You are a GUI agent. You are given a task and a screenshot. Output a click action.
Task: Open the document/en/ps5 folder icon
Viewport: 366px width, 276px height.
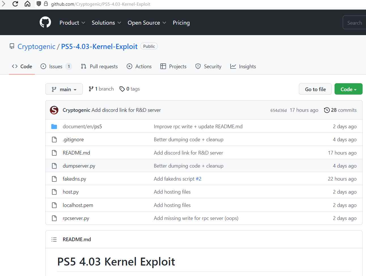click(x=54, y=126)
